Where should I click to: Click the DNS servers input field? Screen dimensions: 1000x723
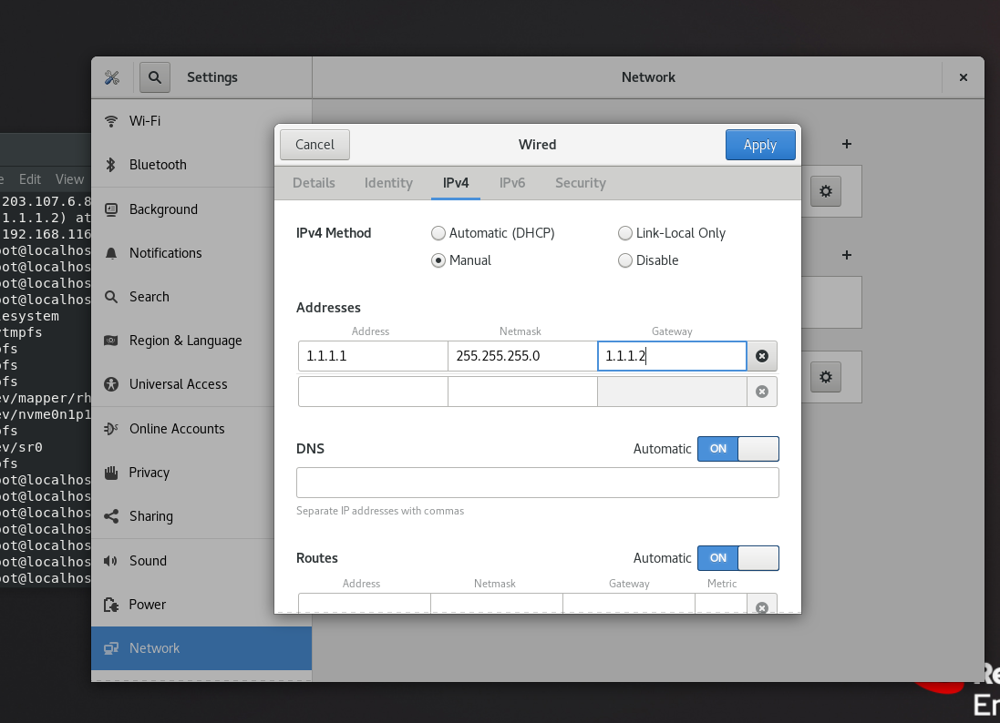pos(537,483)
